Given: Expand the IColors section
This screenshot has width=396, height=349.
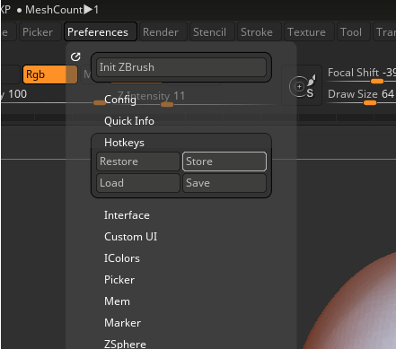Looking at the screenshot, I should (121, 258).
